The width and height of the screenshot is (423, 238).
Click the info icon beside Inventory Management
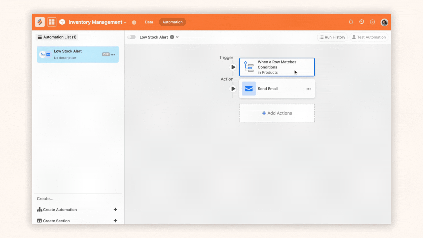point(134,22)
